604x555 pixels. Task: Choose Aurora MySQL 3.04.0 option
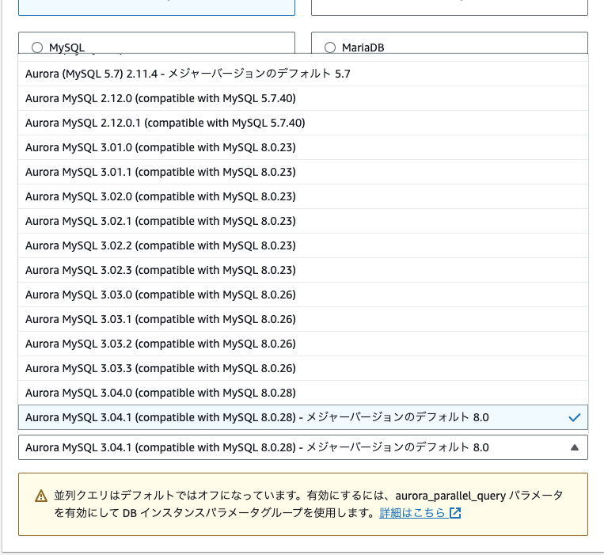303,393
